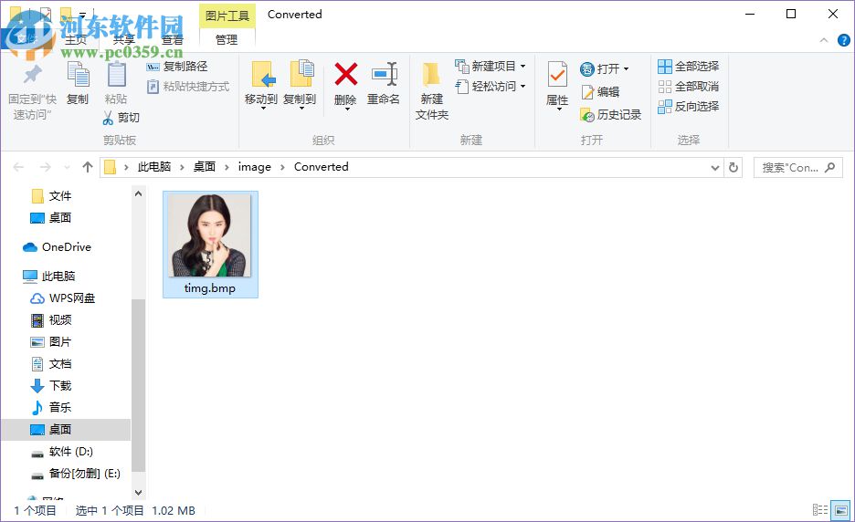Switch to details view icon
Viewport: 855px width, 522px height.
(820, 510)
